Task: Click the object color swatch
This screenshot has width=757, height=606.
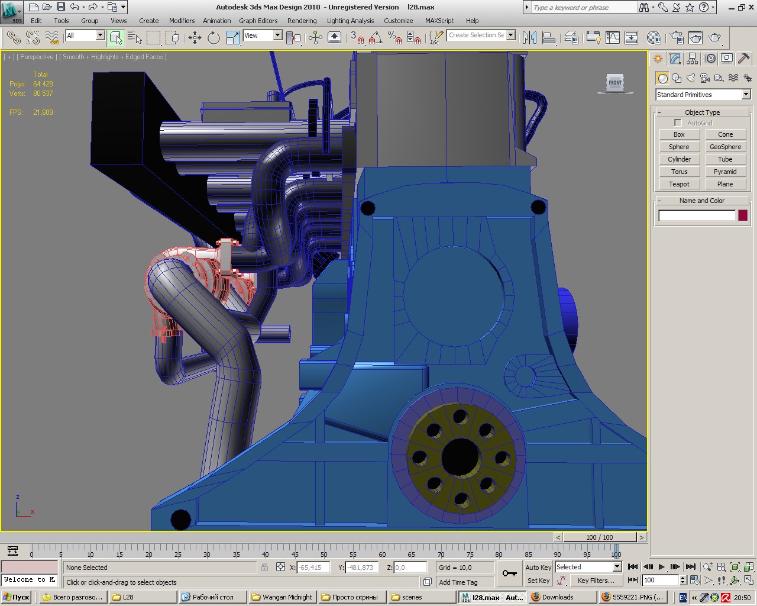Action: pyautogui.click(x=743, y=215)
